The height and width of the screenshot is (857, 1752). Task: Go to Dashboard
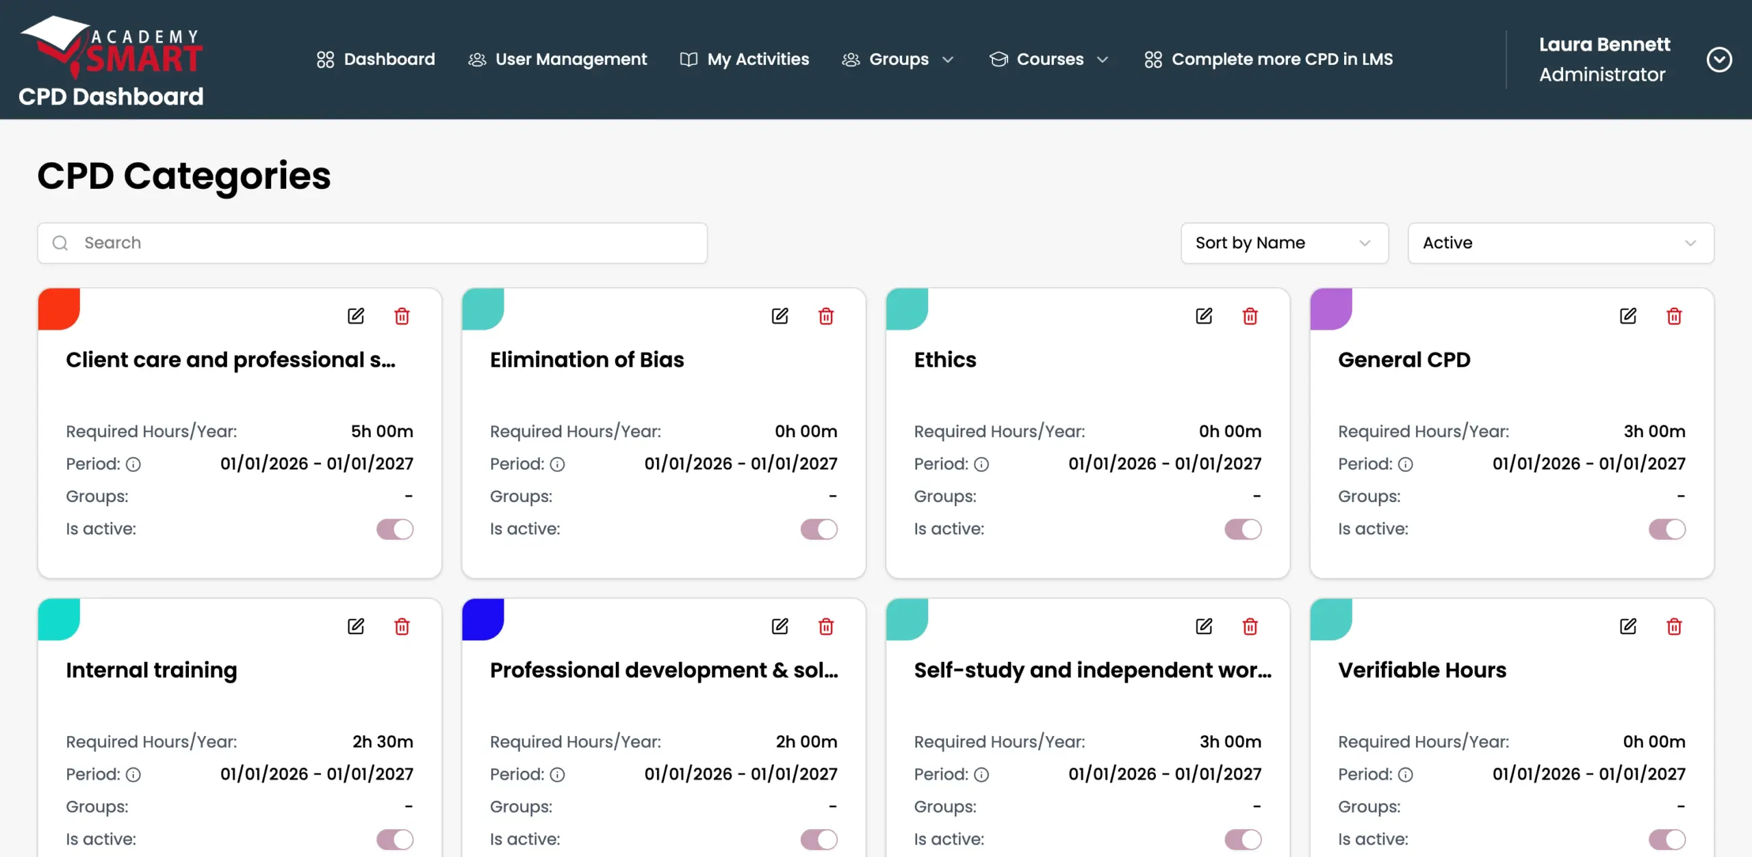pyautogui.click(x=376, y=60)
